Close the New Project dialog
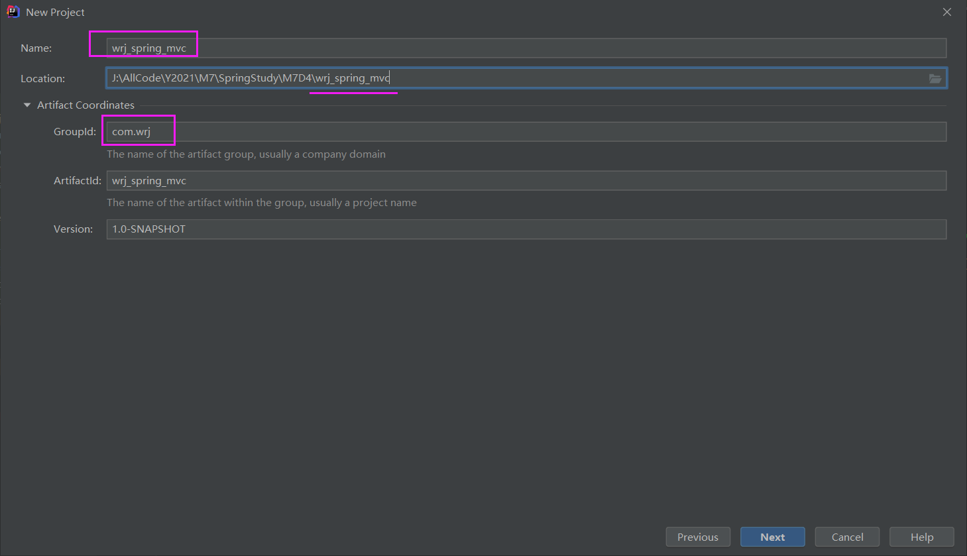 tap(947, 12)
